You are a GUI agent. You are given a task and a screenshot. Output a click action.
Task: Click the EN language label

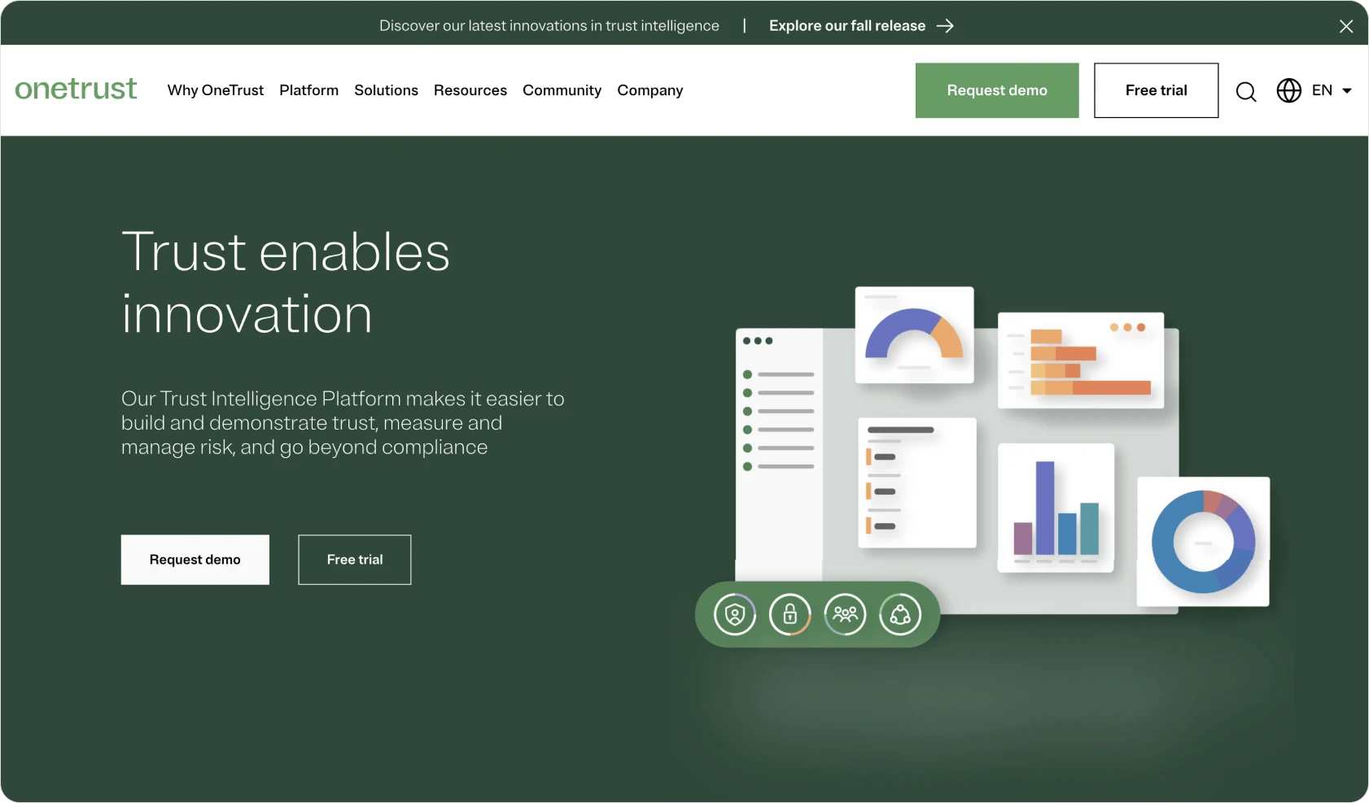point(1322,90)
